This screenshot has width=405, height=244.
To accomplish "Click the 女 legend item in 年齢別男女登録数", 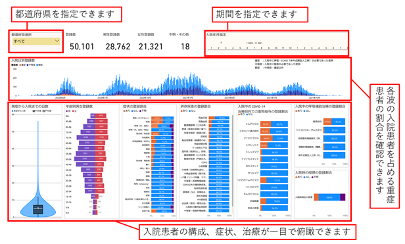I will [74, 111].
